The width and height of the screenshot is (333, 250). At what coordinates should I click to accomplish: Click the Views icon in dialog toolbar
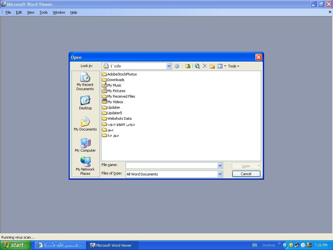pos(220,66)
